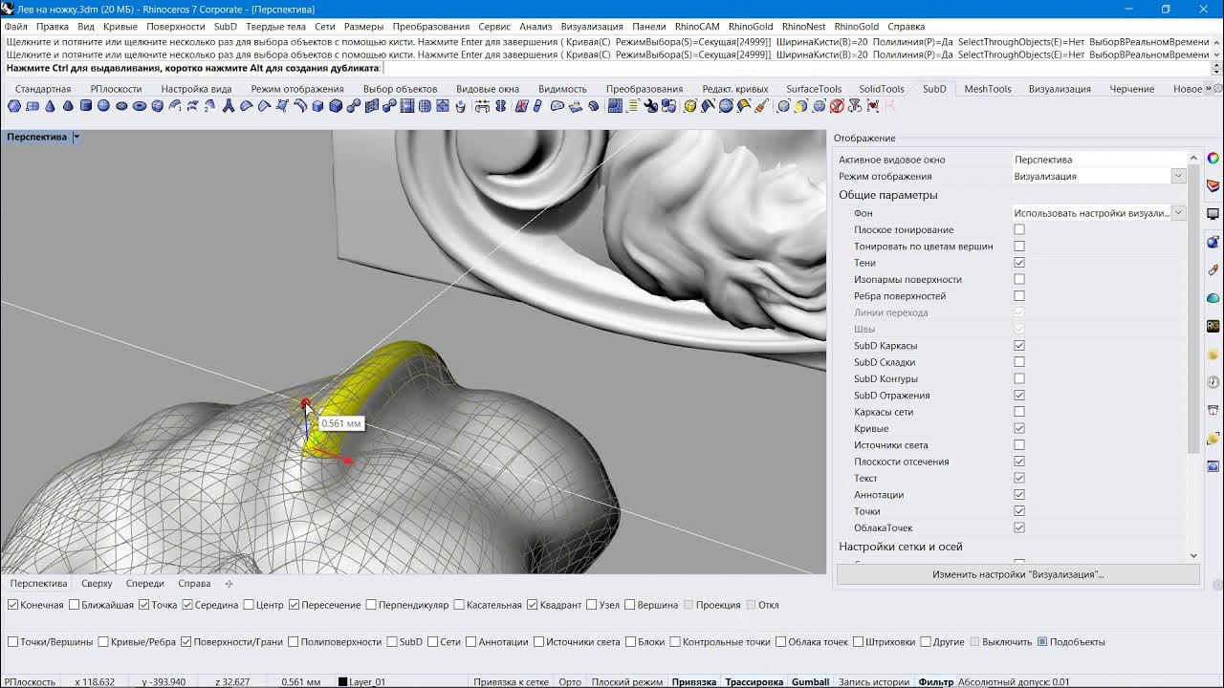Turn off SubD Каркасы checkbox
This screenshot has height=688, width=1224.
1019,346
